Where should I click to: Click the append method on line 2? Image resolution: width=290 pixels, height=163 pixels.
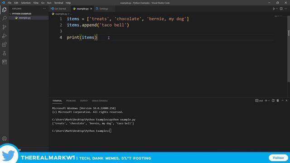[x=89, y=25]
